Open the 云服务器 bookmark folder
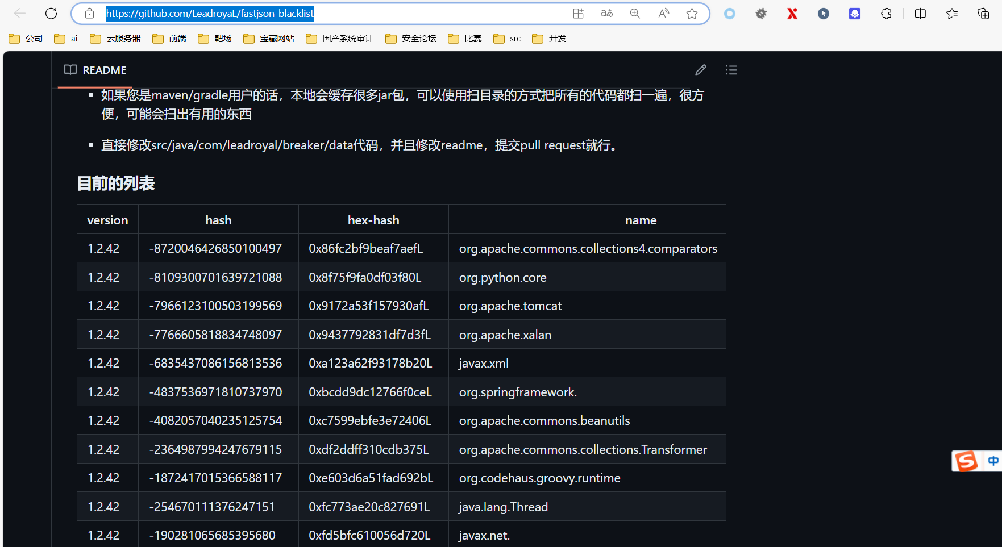 (115, 39)
